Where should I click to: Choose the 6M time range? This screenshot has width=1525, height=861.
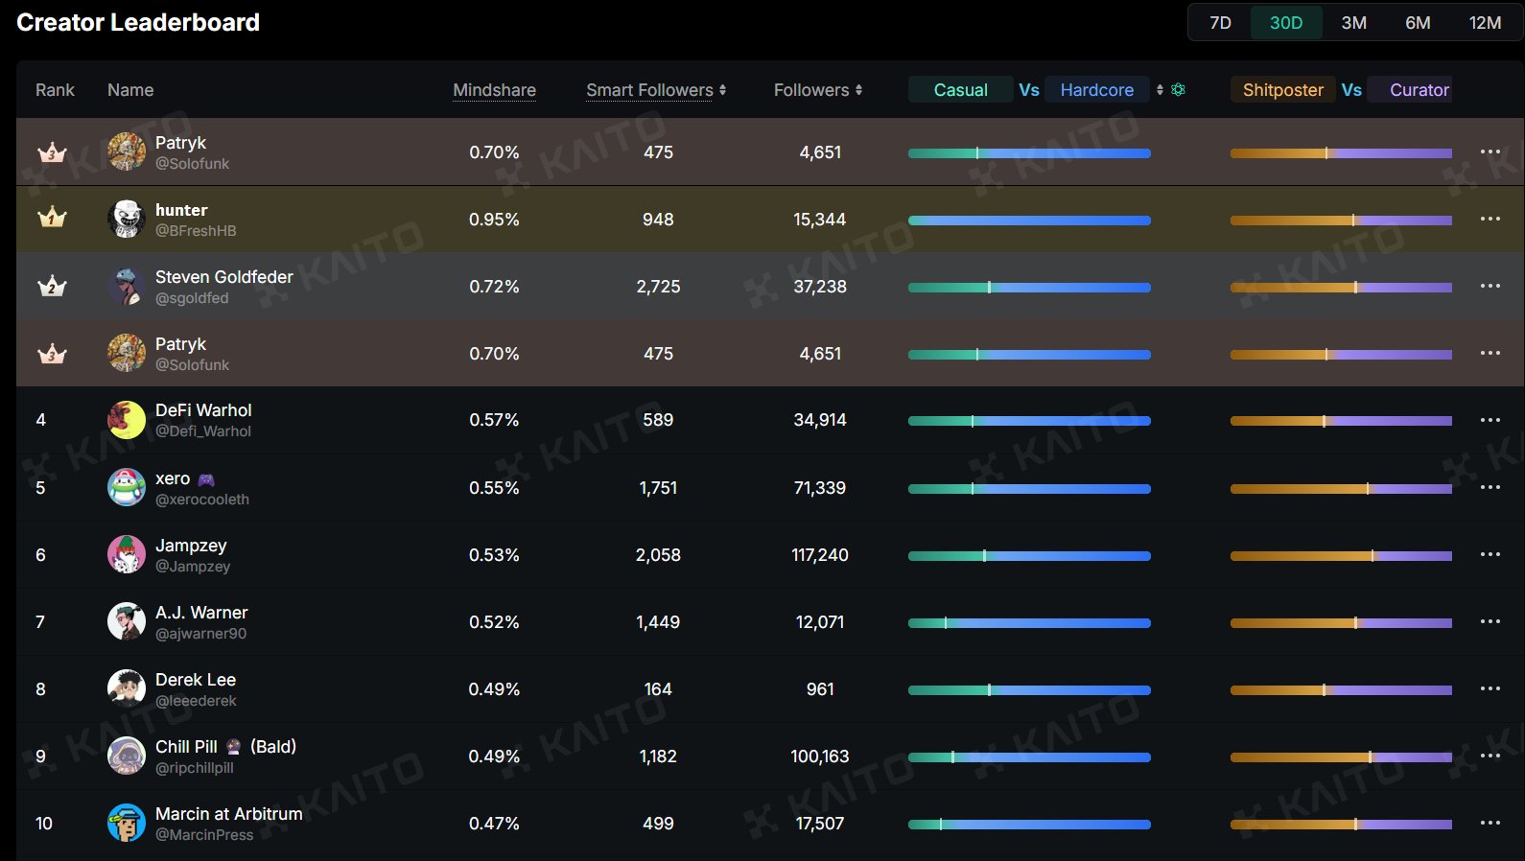pos(1418,23)
